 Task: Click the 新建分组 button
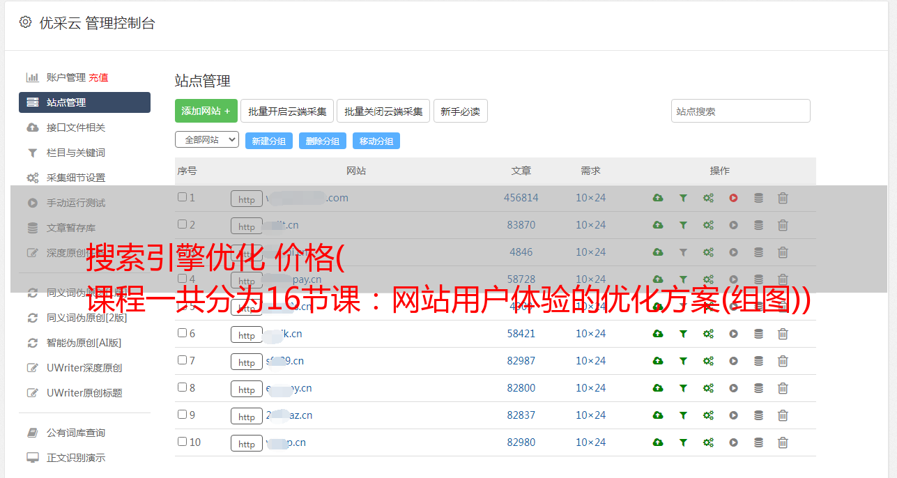[268, 141]
